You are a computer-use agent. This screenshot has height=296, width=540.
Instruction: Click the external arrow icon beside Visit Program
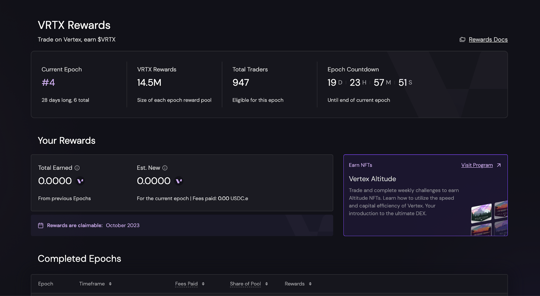tap(499, 165)
